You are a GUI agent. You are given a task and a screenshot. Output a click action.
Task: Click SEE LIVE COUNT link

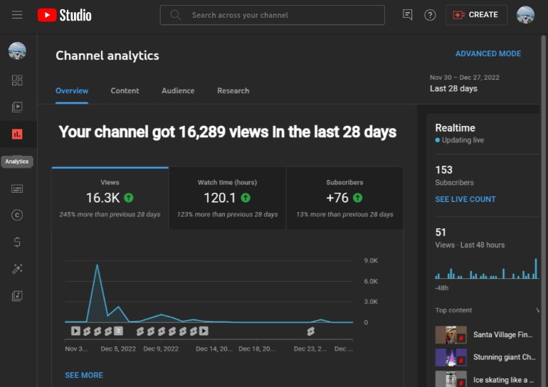[x=465, y=199]
